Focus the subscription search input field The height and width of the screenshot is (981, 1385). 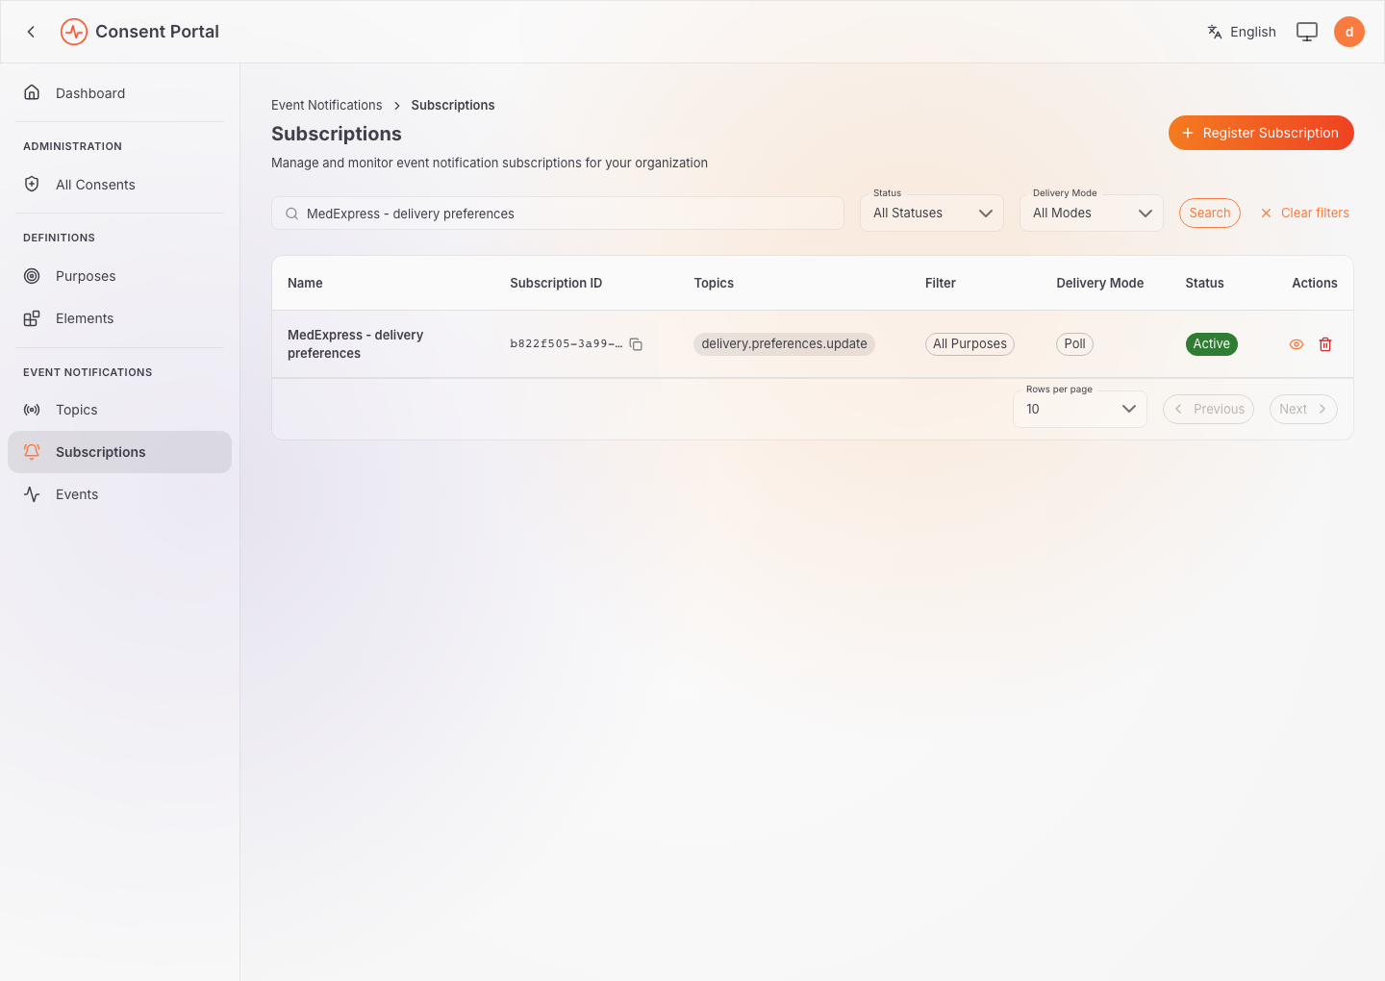tap(558, 214)
